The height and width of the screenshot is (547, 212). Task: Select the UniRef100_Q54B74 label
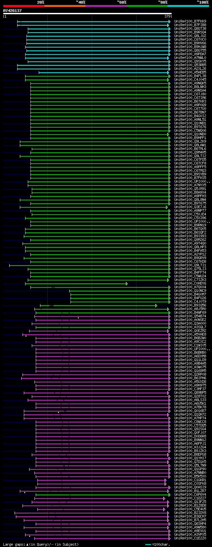coord(190,316)
